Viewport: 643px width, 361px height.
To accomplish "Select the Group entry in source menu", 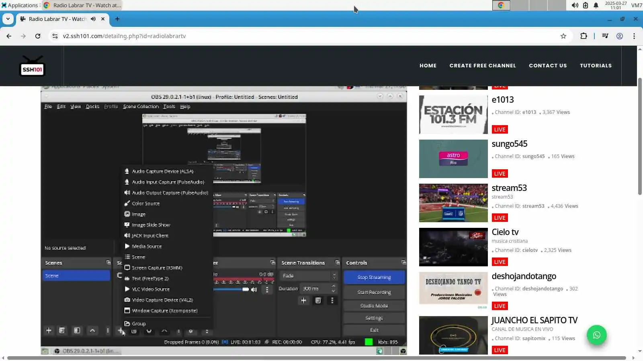I will 139,324.
